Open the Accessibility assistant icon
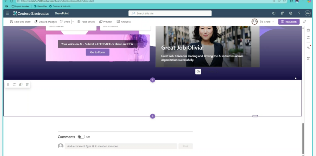The height and width of the screenshot is (156, 316). coord(308,58)
